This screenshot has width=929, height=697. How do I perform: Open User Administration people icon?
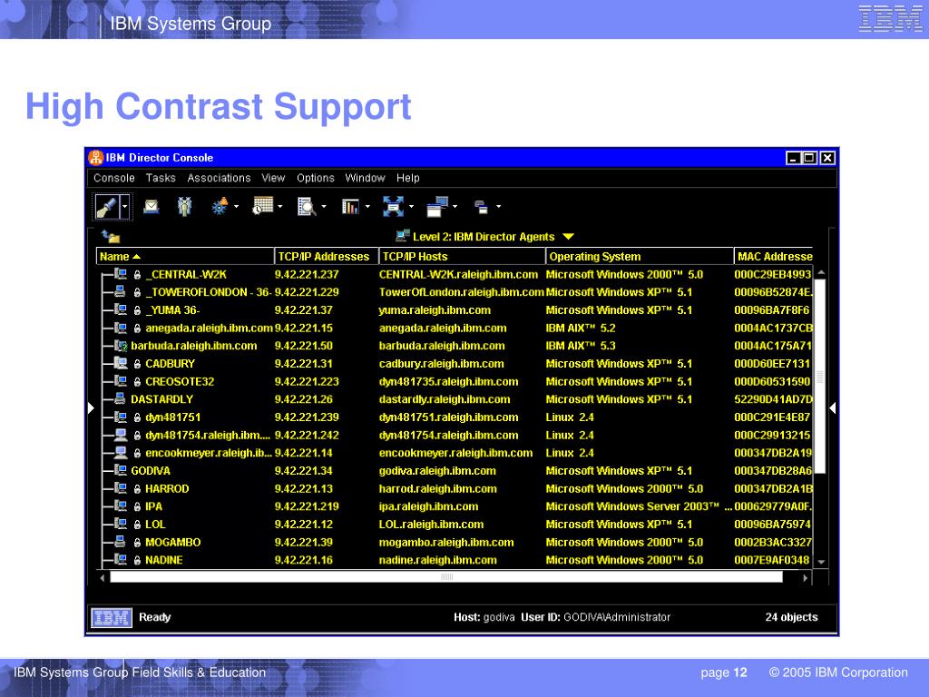pos(185,206)
